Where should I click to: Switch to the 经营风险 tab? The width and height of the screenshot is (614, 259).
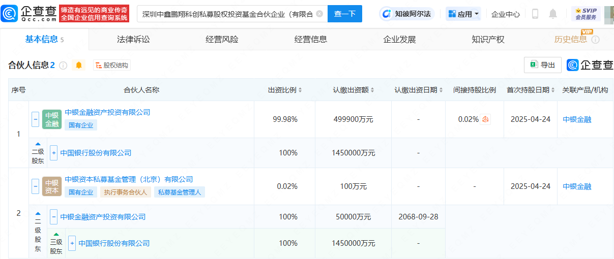[222, 39]
